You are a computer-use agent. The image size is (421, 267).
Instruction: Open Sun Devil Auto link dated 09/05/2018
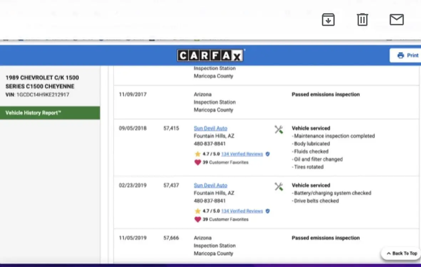point(210,128)
